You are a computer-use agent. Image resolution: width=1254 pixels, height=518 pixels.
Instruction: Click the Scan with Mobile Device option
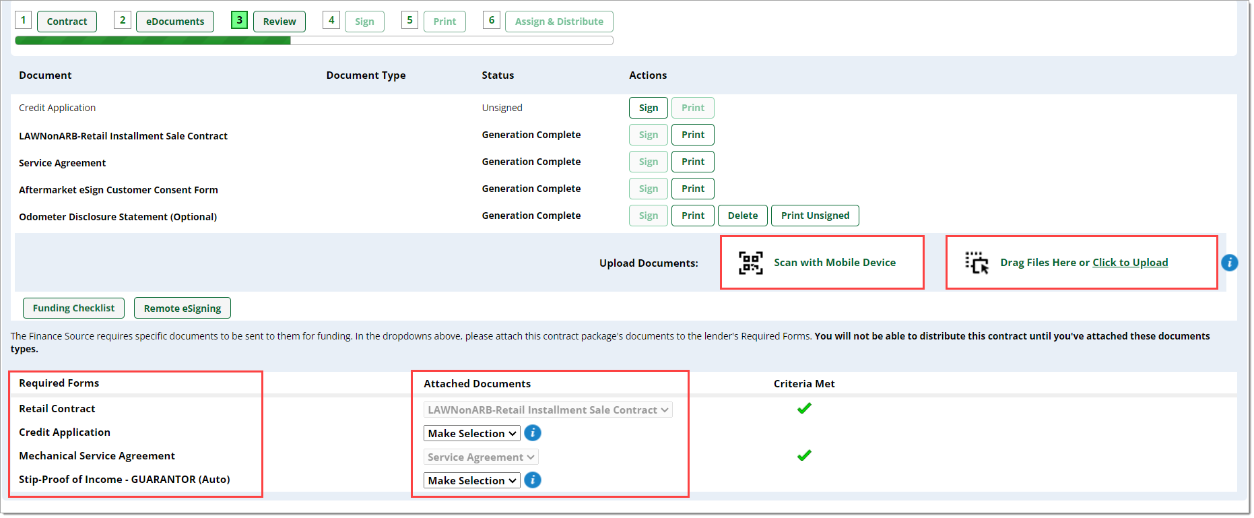click(834, 263)
